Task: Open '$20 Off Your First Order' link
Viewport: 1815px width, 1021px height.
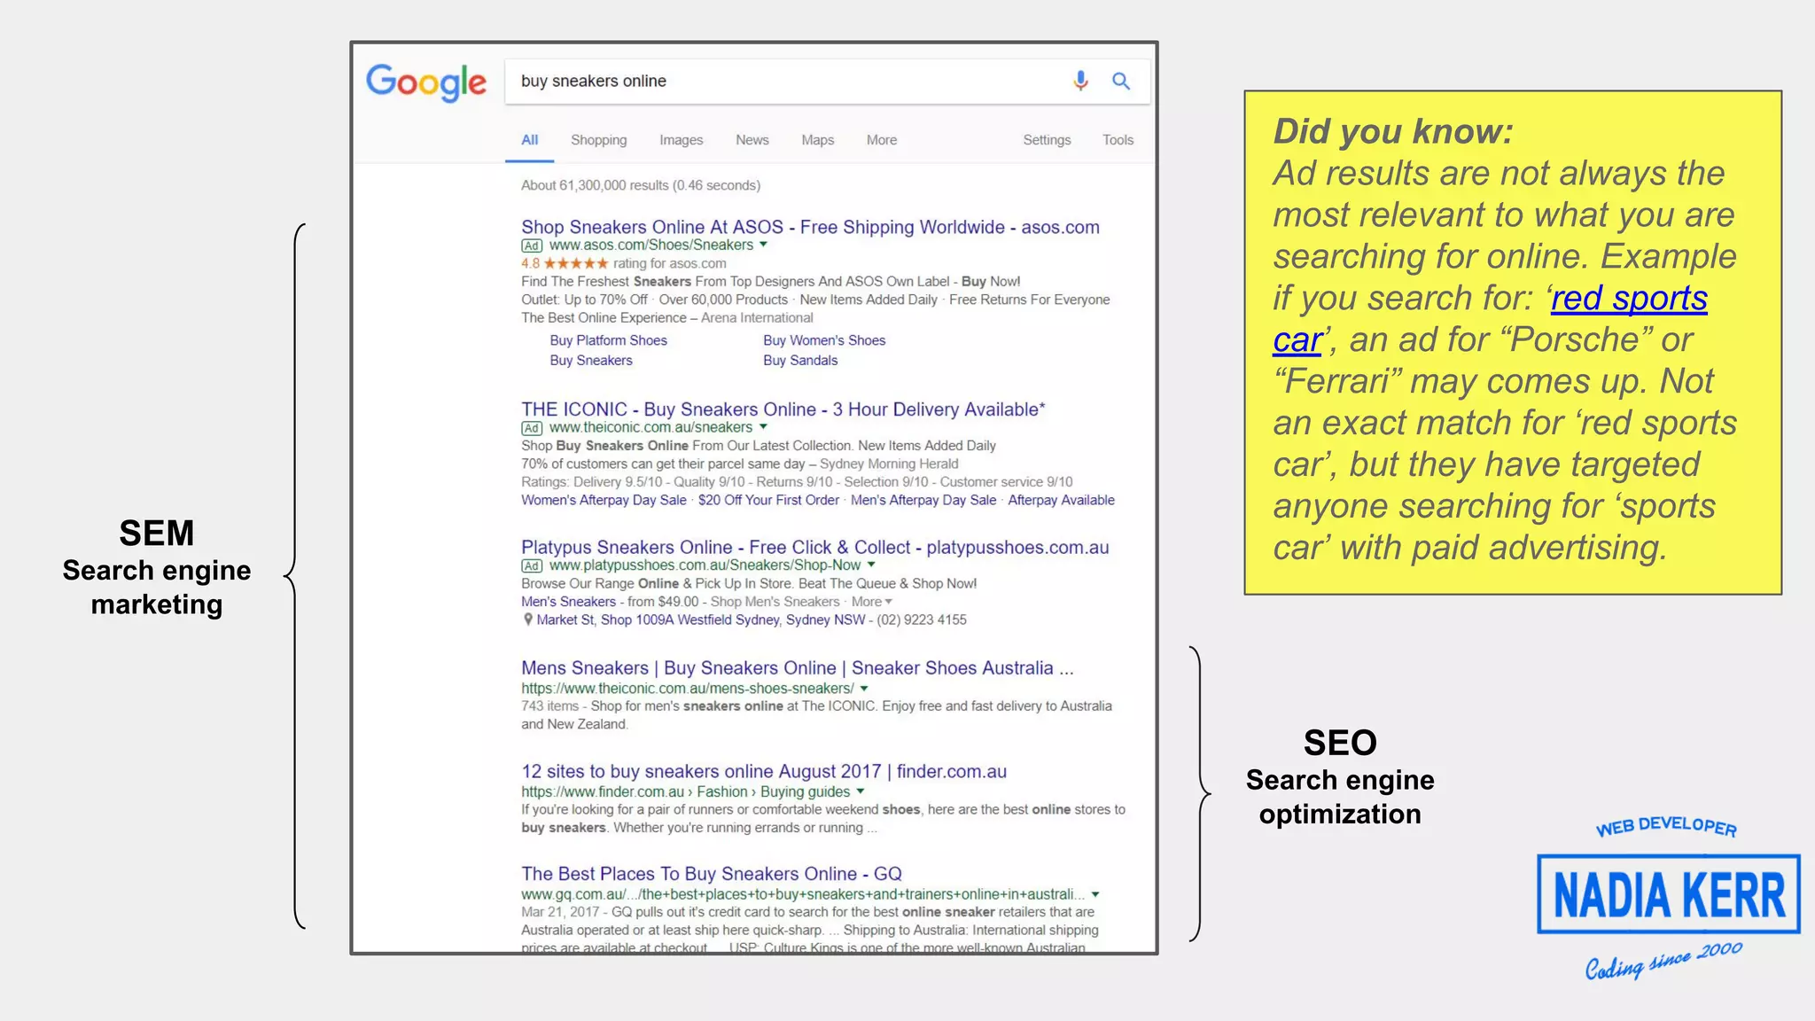Action: click(x=768, y=501)
